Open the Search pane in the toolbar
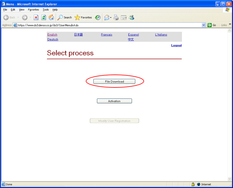This screenshot has width=233, height=188. 65,17
